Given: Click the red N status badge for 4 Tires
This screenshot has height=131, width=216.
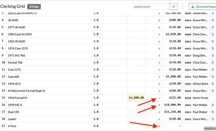Looking at the screenshot, I should pos(159,126).
